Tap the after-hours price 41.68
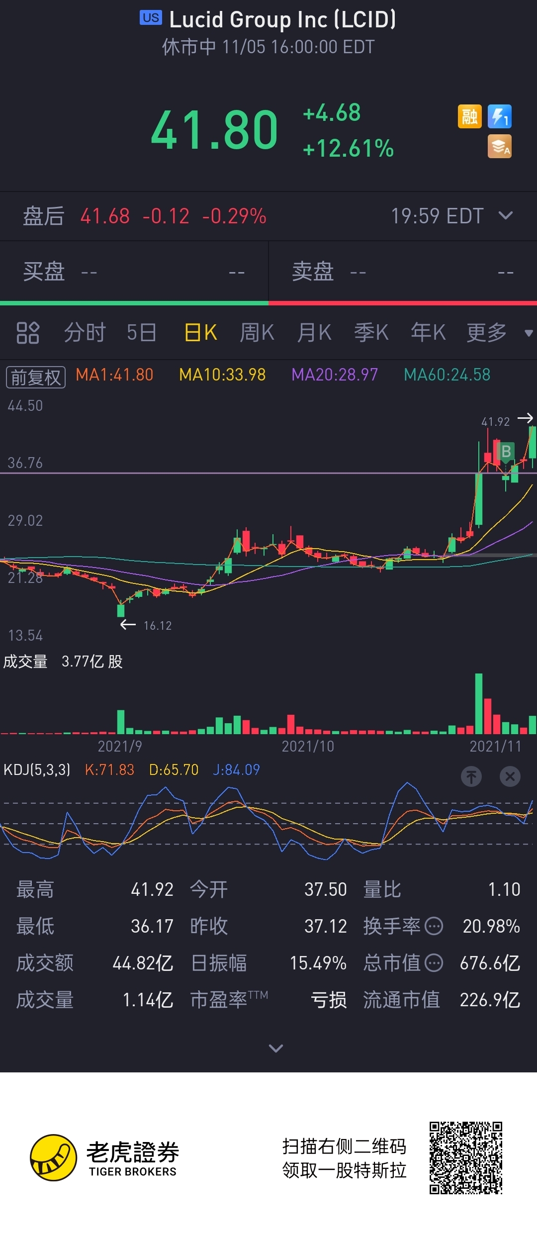This screenshot has width=537, height=1244. tap(105, 216)
